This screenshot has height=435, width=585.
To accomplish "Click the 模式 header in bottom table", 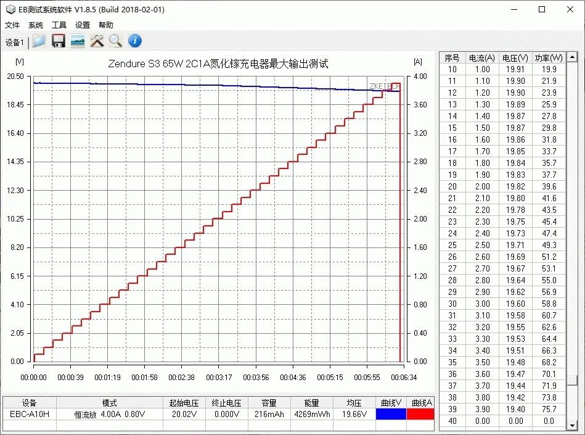I will (x=110, y=402).
